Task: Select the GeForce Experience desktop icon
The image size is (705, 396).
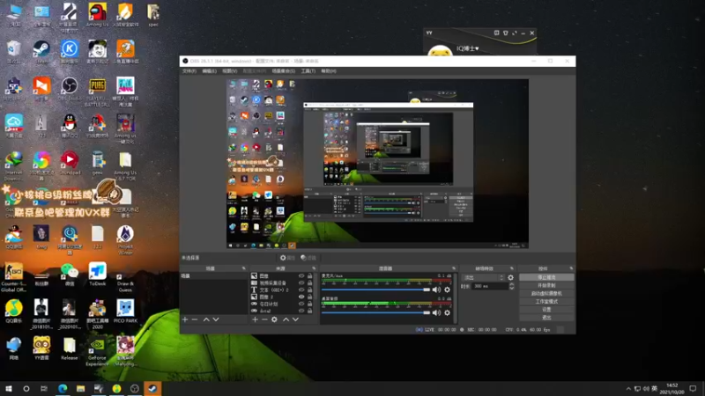Action: click(97, 353)
